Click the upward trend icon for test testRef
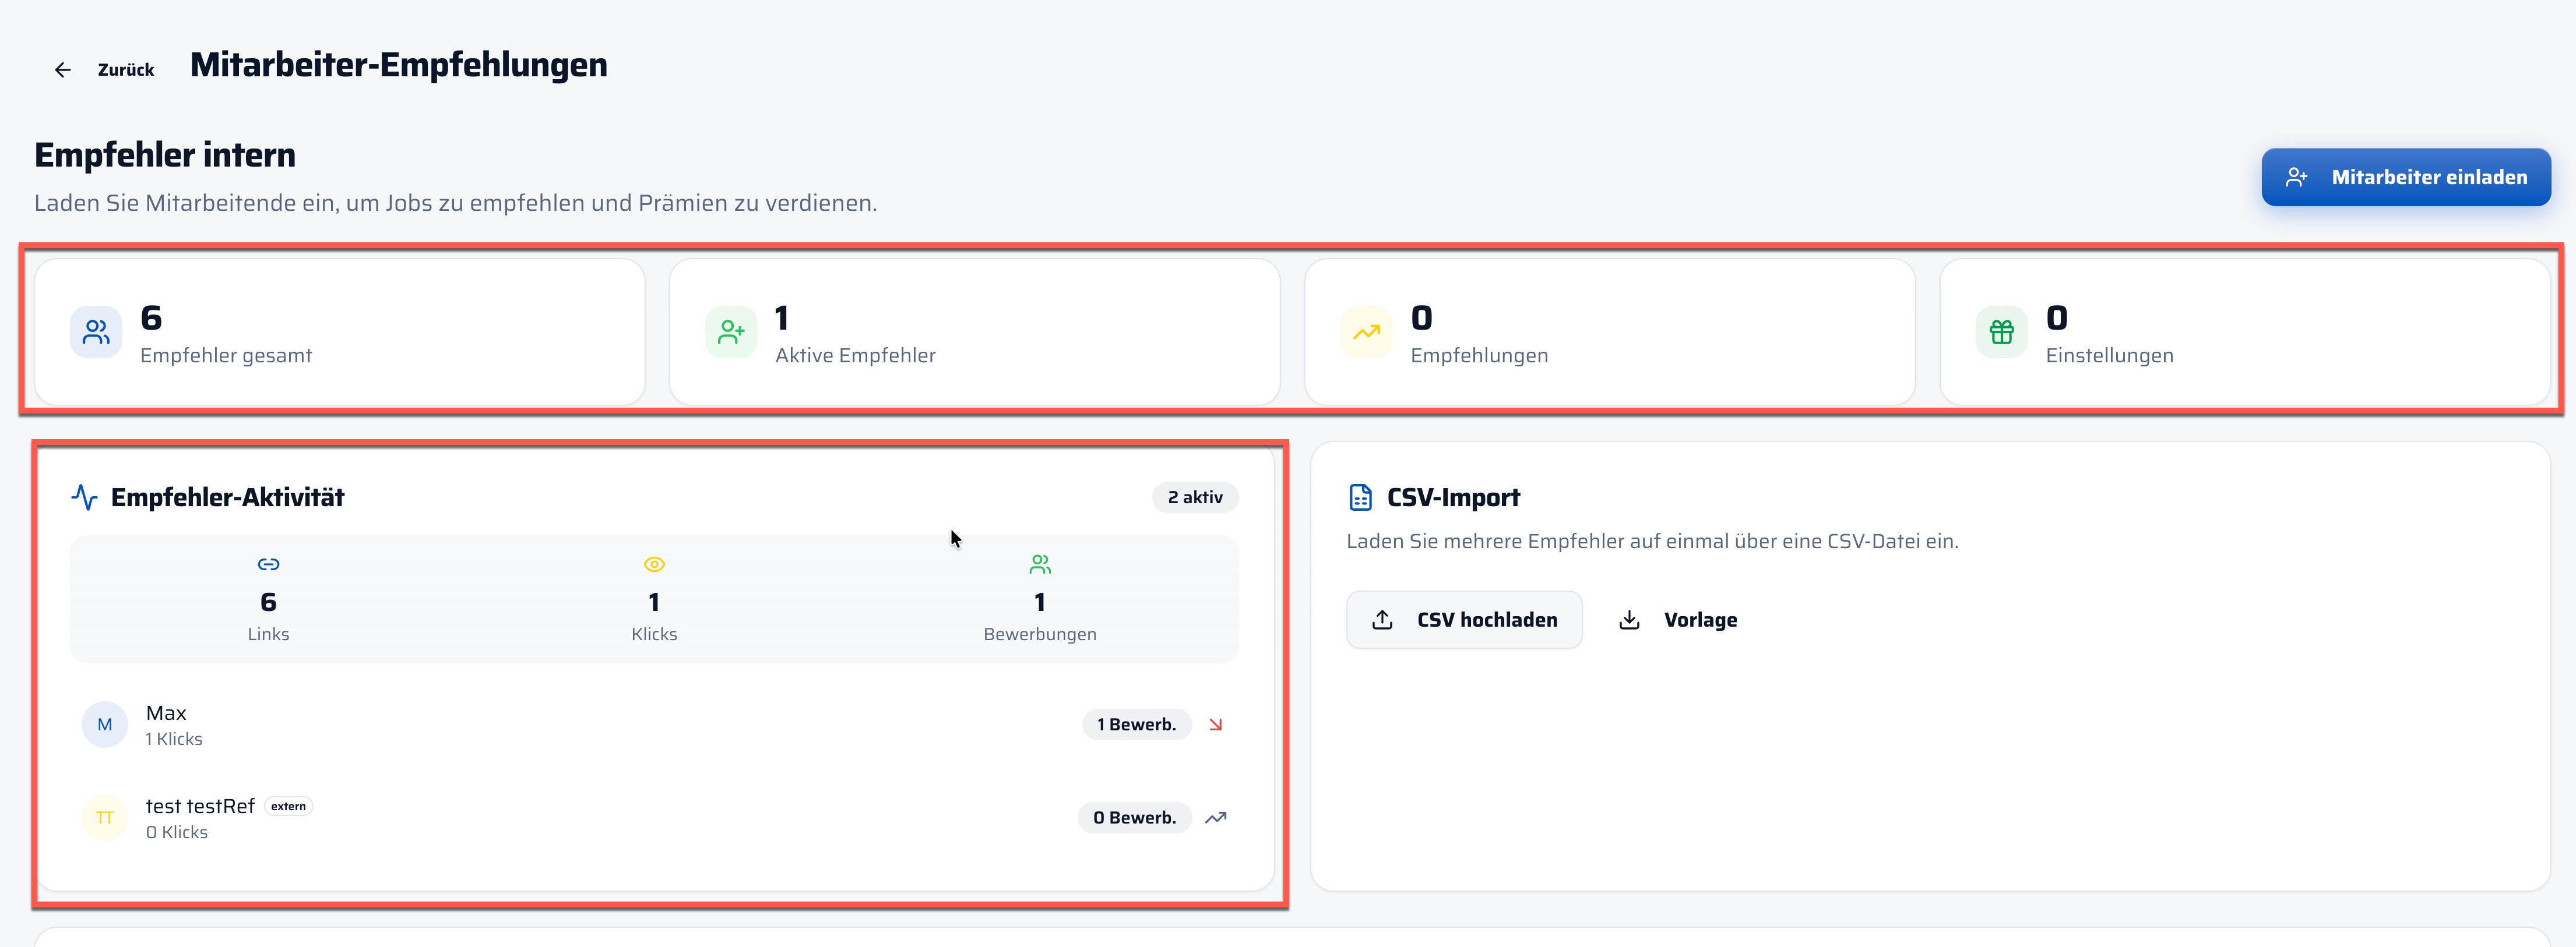 (1215, 818)
